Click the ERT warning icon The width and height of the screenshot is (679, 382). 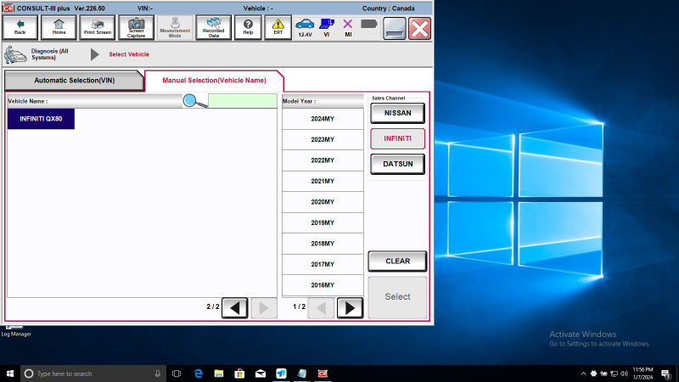[x=278, y=28]
